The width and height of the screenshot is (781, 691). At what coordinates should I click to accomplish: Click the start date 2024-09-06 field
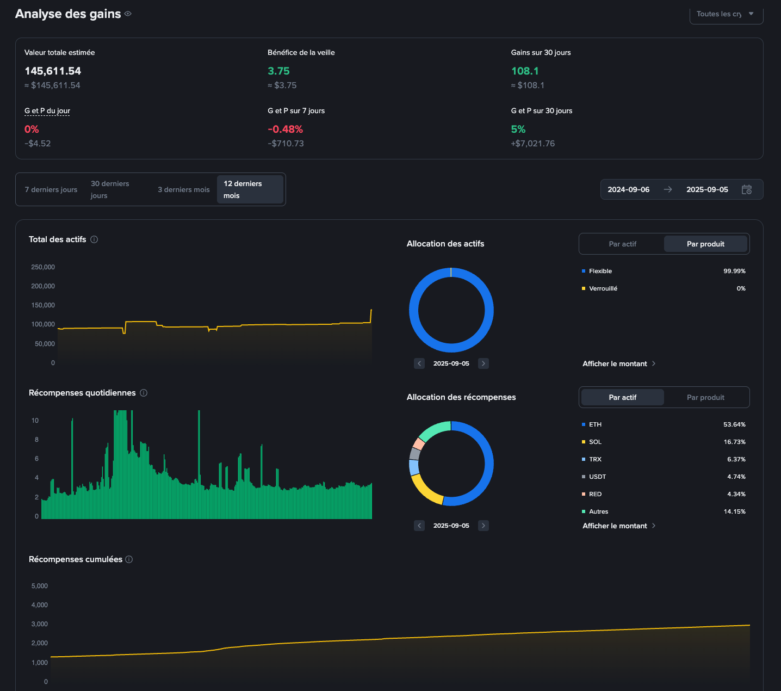click(628, 189)
